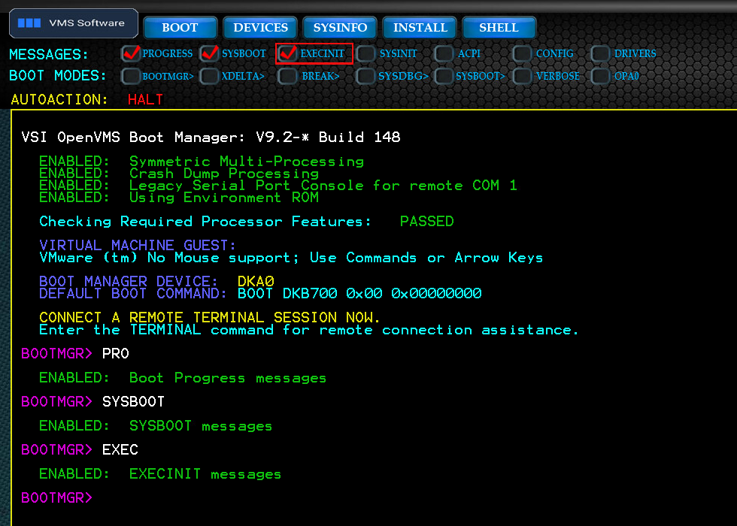737x526 pixels.
Task: Enable the OPA0 boot mode checkbox
Action: 600,76
